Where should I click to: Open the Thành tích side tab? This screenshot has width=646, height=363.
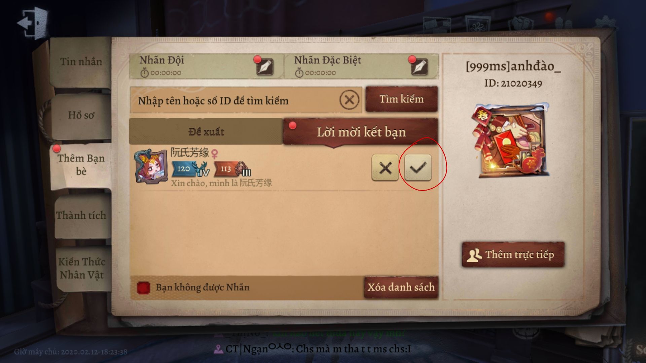[81, 215]
